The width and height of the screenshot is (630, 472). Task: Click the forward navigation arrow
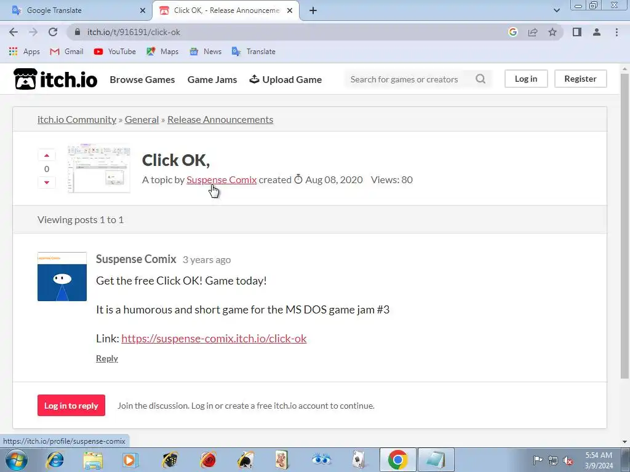(33, 32)
